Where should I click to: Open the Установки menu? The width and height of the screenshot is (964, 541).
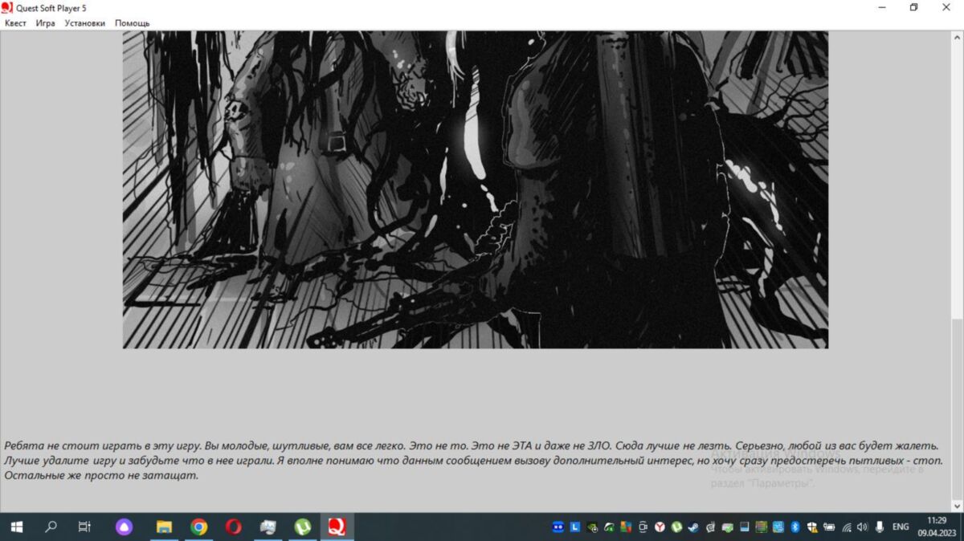tap(83, 23)
